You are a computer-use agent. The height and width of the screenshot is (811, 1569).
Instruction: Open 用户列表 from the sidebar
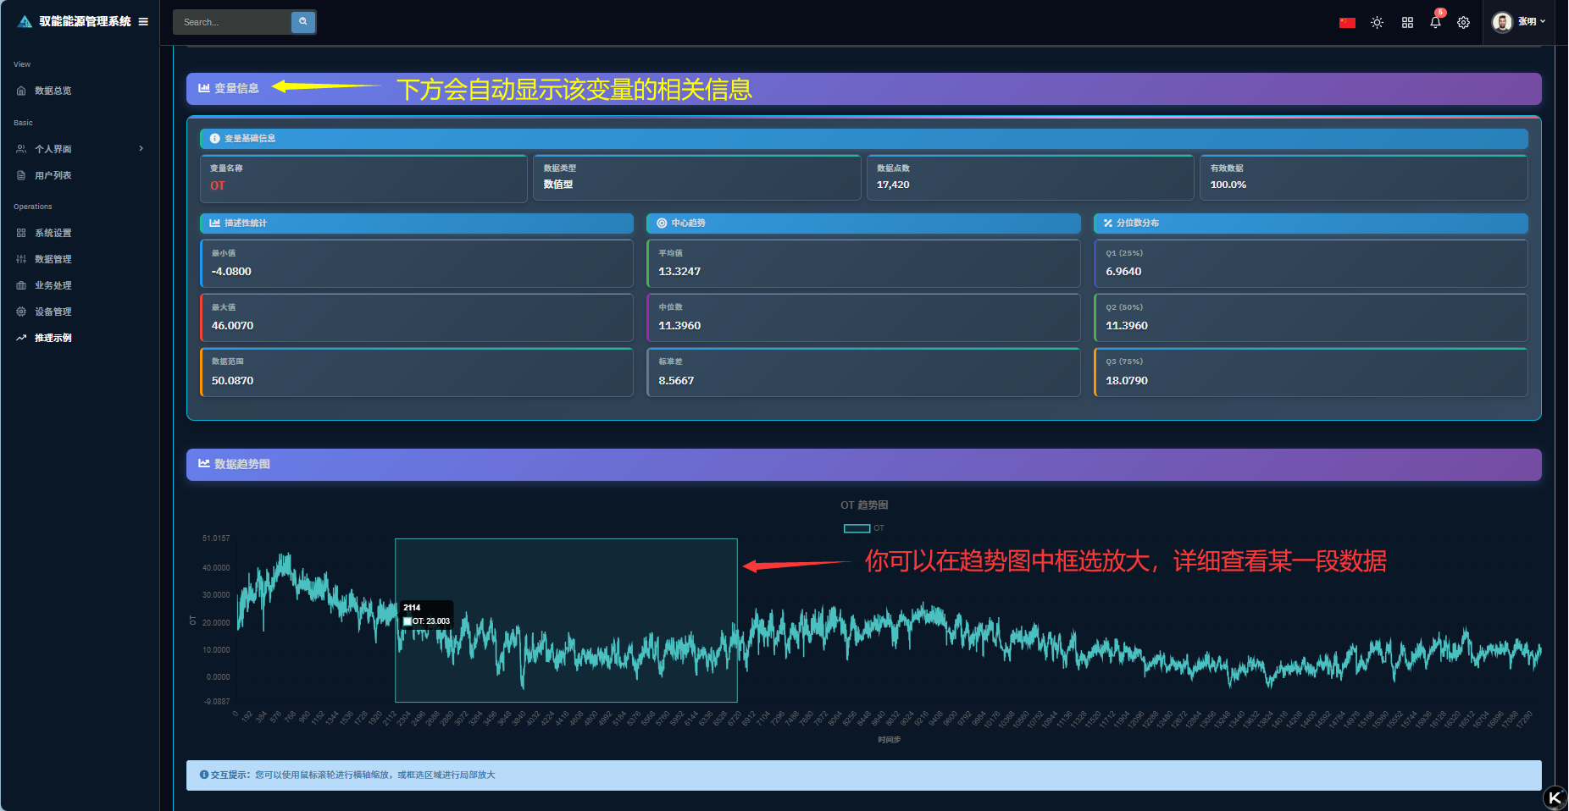click(53, 175)
